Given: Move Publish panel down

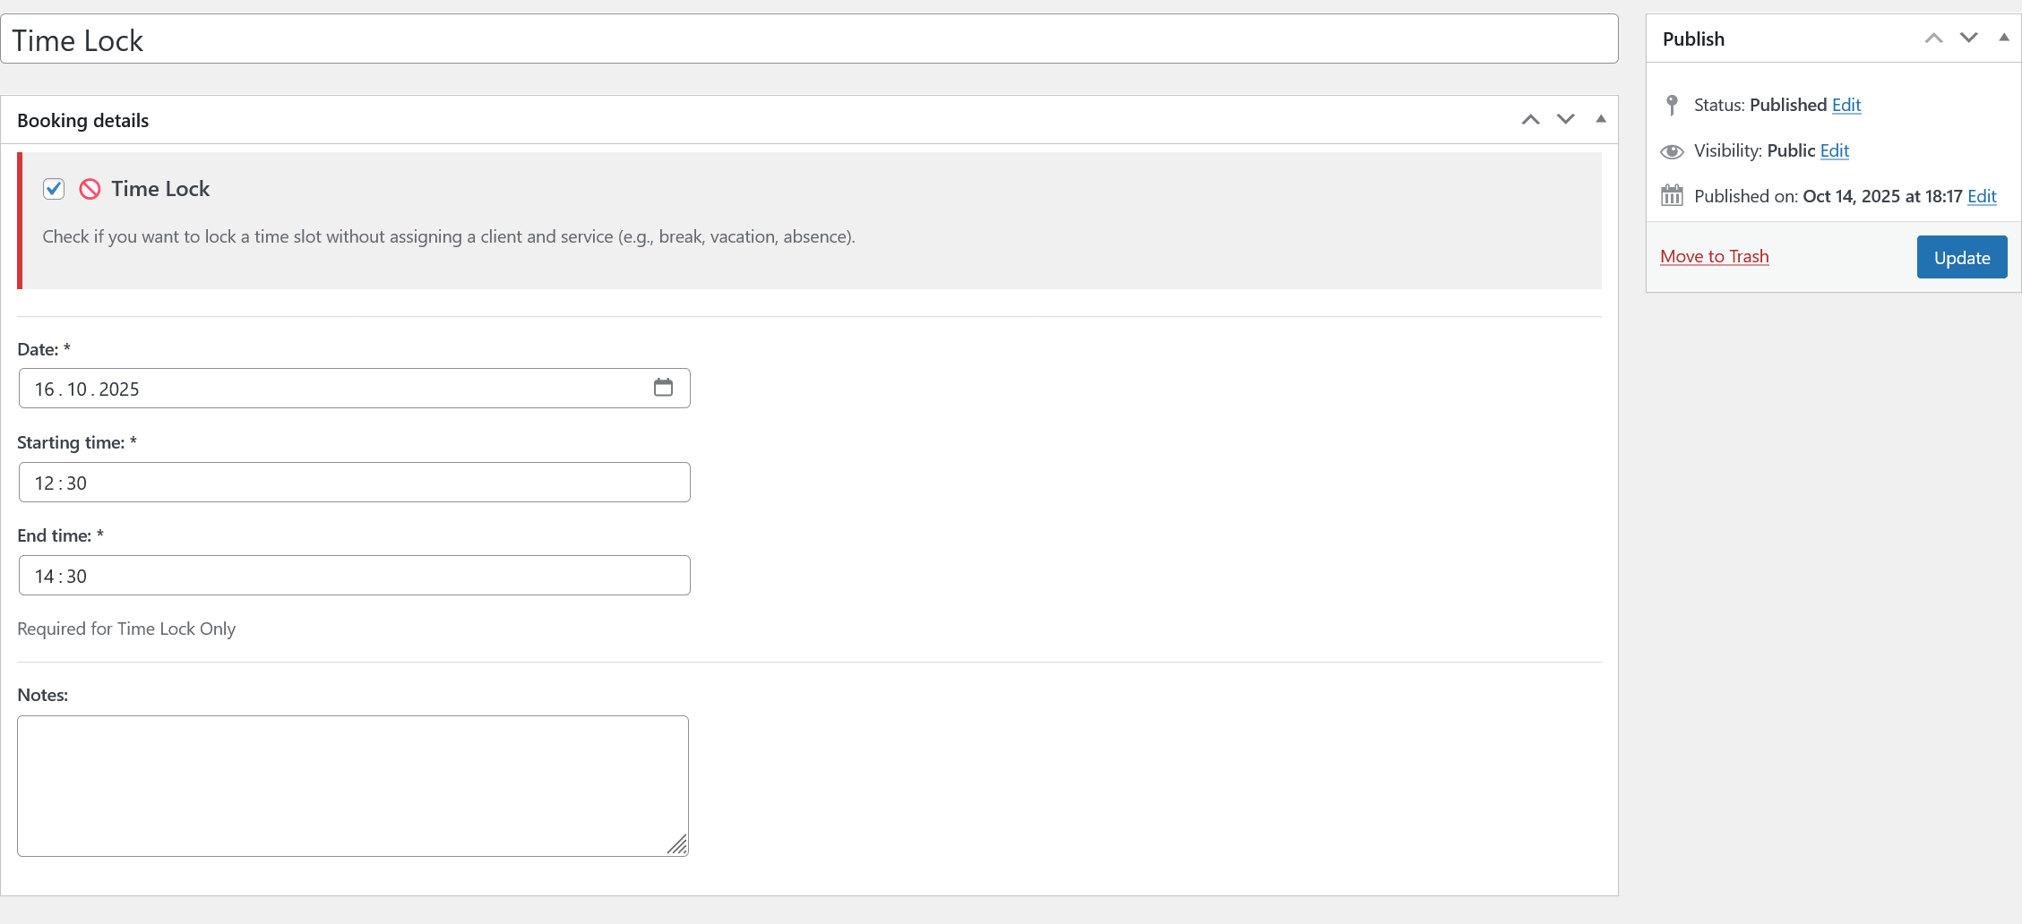Looking at the screenshot, I should coord(1968,38).
